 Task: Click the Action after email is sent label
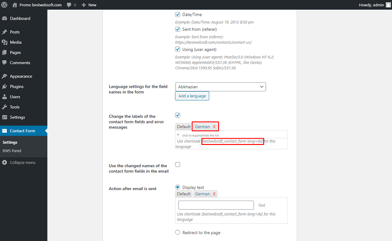click(x=132, y=189)
